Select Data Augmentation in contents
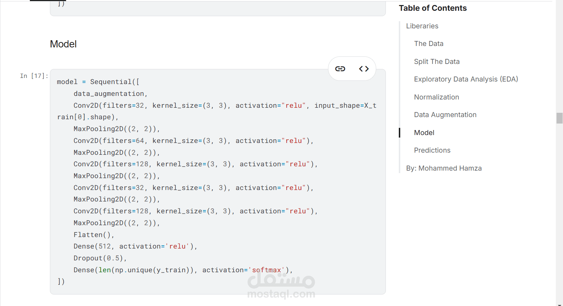The image size is (563, 306). [x=445, y=115]
